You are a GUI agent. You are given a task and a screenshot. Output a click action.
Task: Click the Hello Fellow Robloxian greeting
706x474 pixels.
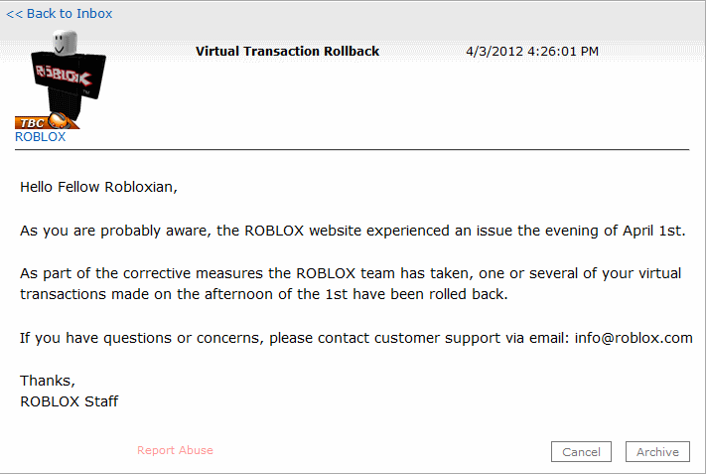click(x=98, y=186)
